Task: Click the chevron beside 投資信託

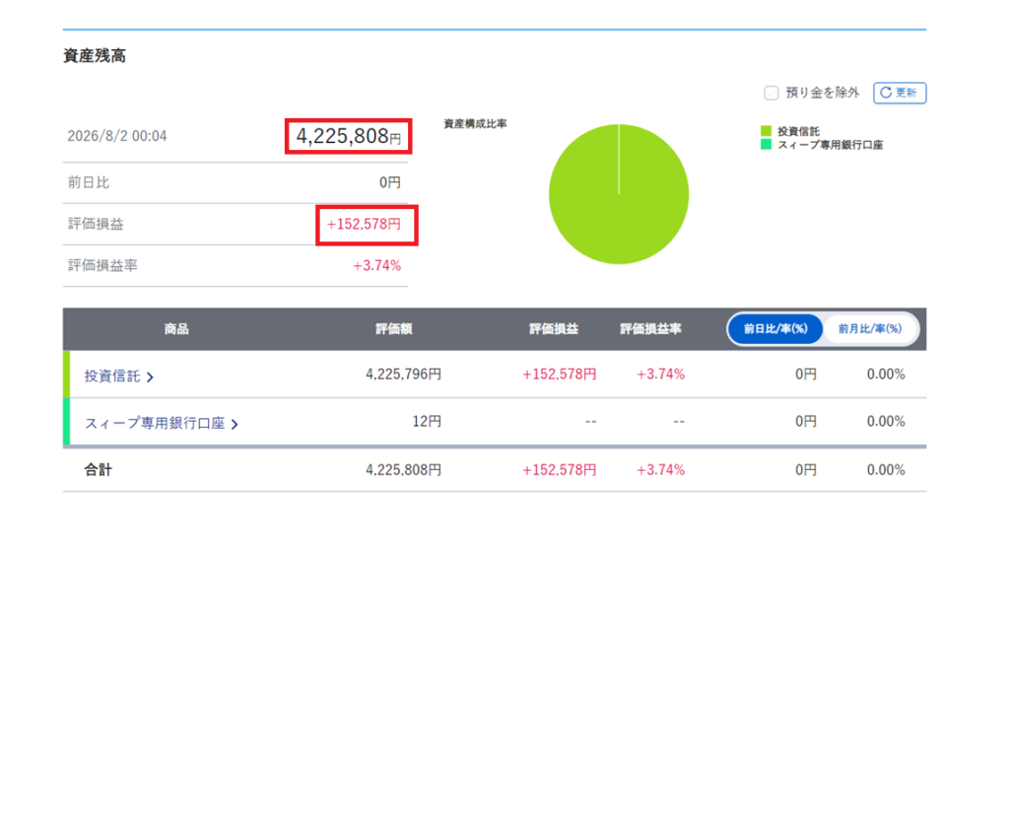Action: (x=150, y=377)
